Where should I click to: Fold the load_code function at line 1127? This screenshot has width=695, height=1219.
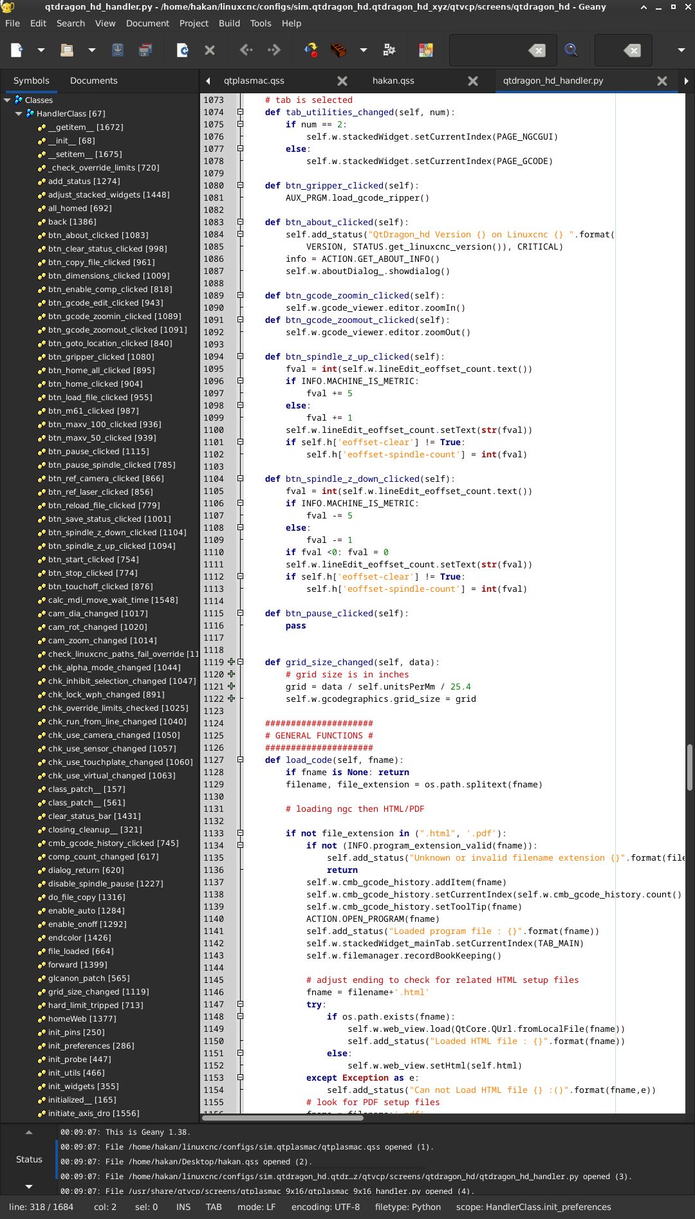pos(240,760)
